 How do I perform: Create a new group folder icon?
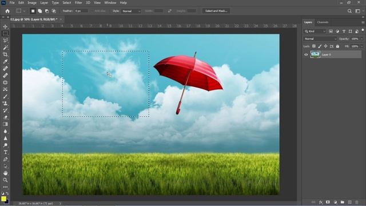pyautogui.click(x=343, y=202)
